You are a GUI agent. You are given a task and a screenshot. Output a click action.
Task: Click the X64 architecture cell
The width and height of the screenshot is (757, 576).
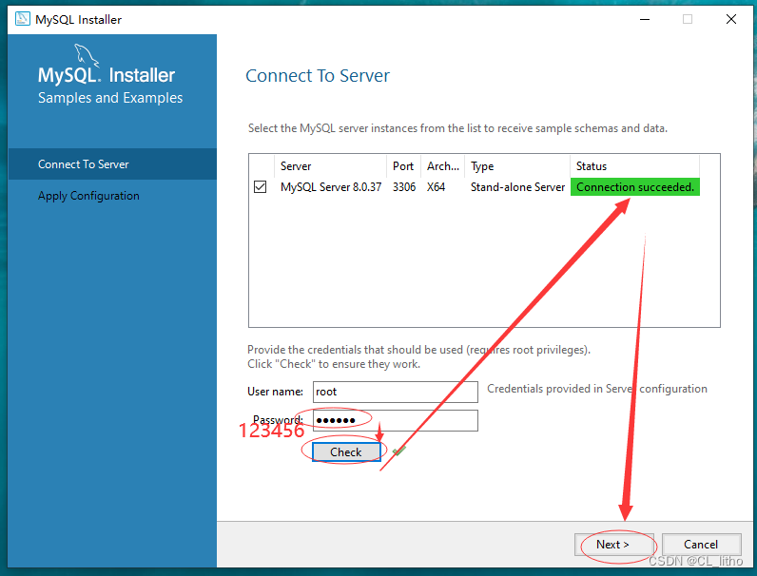[x=436, y=187]
